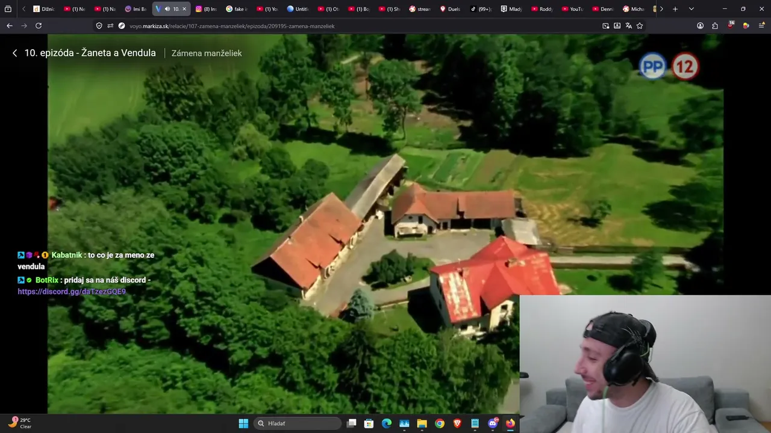This screenshot has height=433, width=771.
Task: Open the blue chart app on the taskbar
Action: point(404,423)
